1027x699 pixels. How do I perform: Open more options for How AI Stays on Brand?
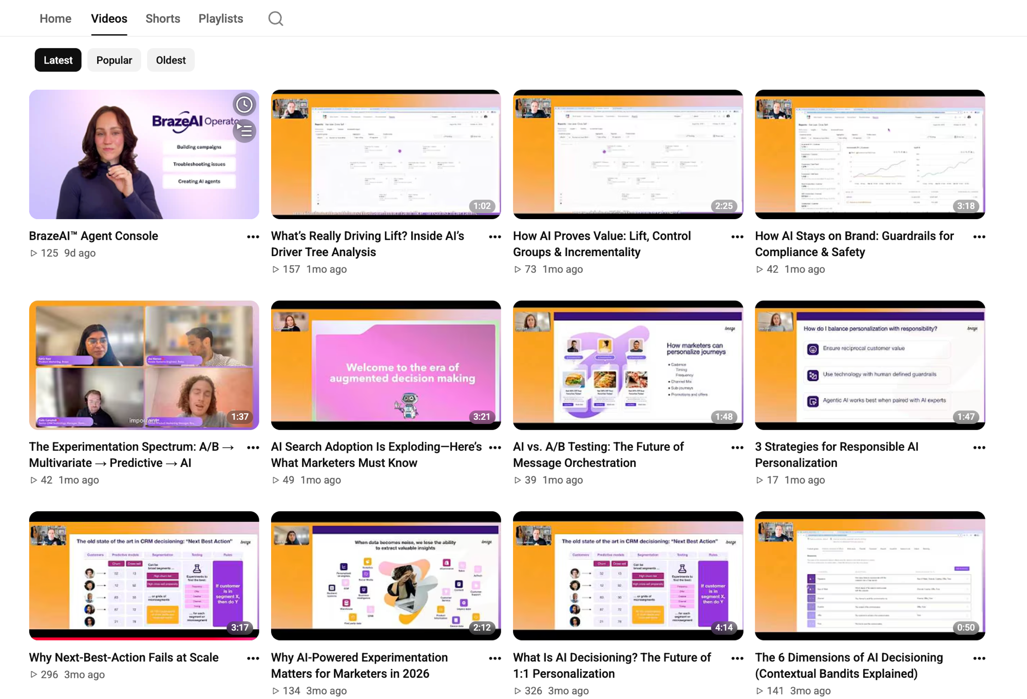(x=979, y=237)
